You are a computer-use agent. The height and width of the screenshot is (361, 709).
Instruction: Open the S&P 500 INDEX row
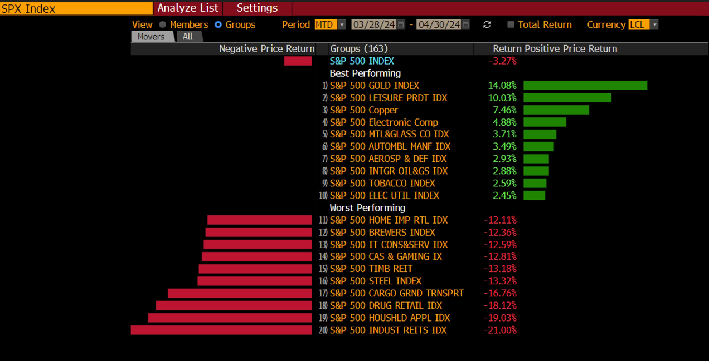362,61
